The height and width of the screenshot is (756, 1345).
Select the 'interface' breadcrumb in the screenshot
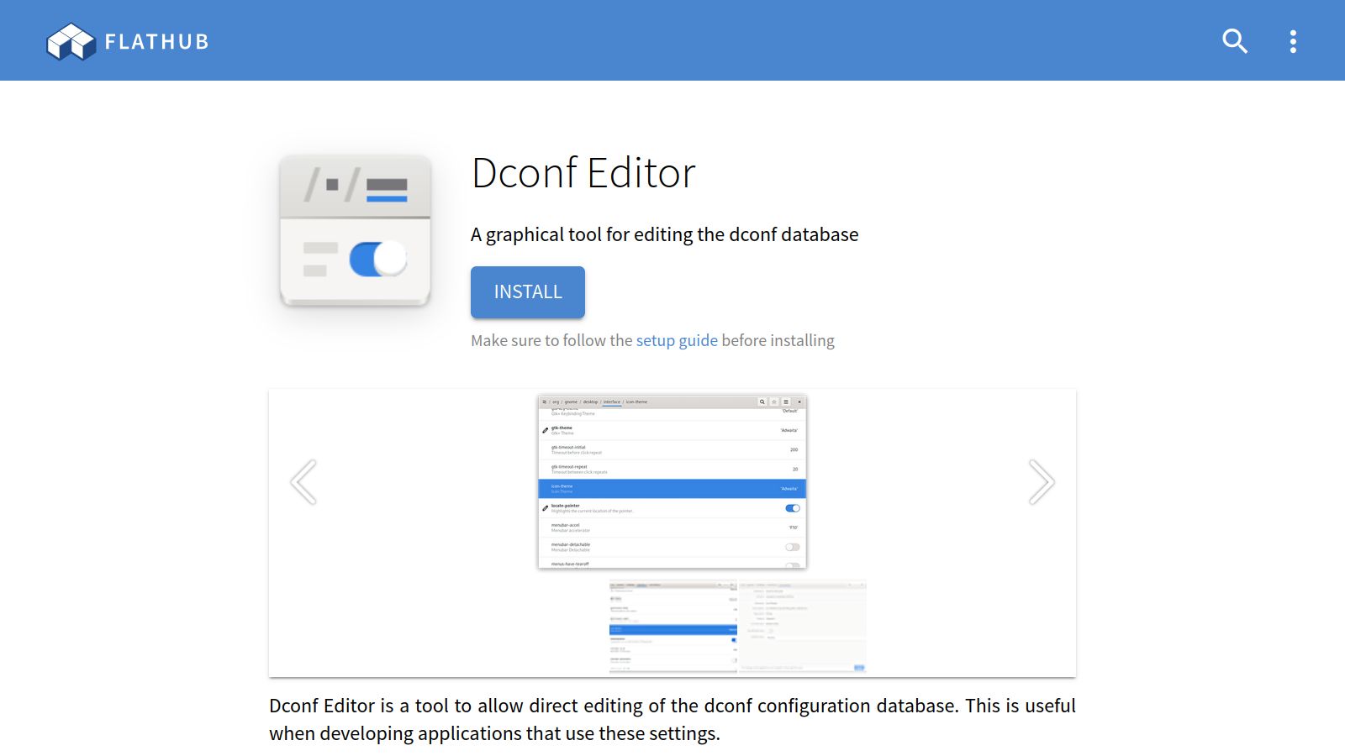pos(611,402)
